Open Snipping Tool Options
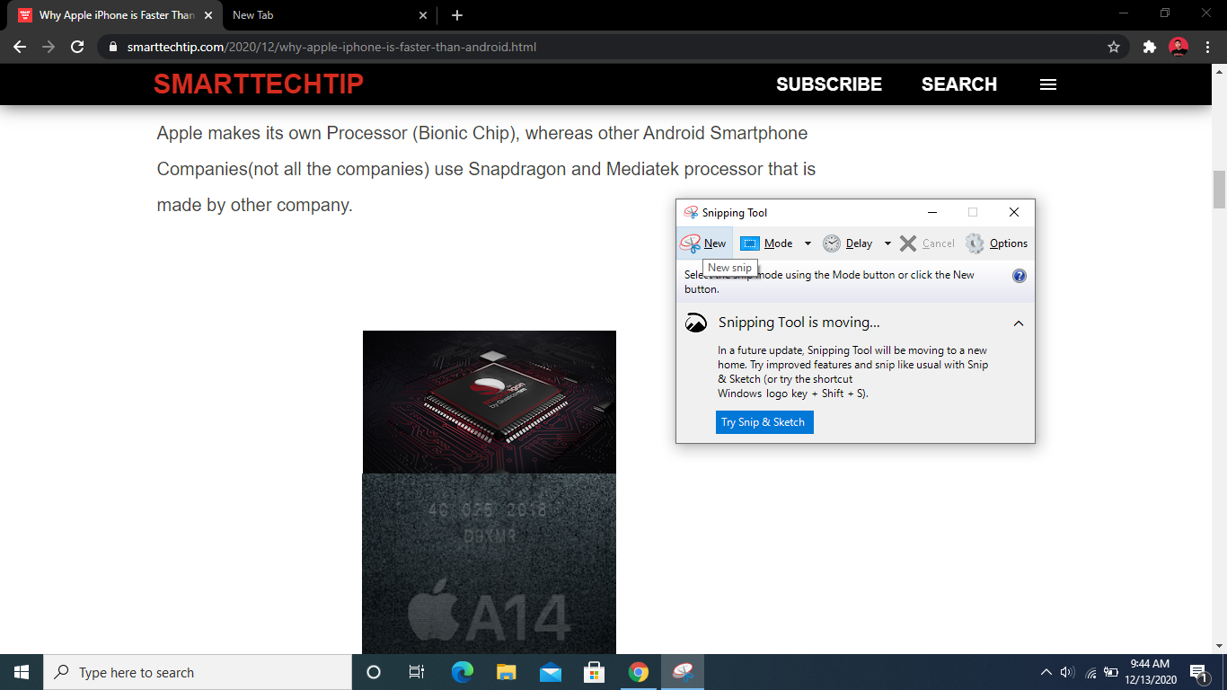The height and width of the screenshot is (690, 1227). point(996,243)
